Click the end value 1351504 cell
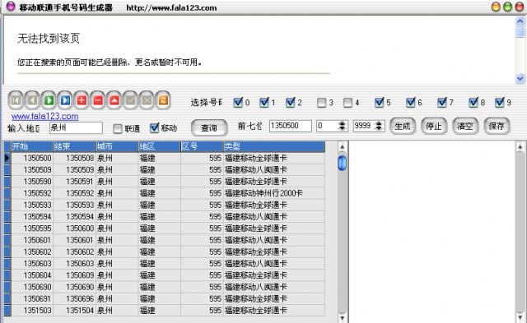Viewport: 527px width, 323px height. [x=74, y=311]
